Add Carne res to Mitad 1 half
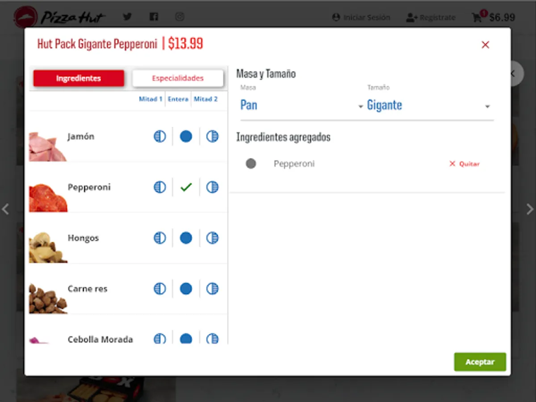This screenshot has width=536, height=402. [x=159, y=289]
